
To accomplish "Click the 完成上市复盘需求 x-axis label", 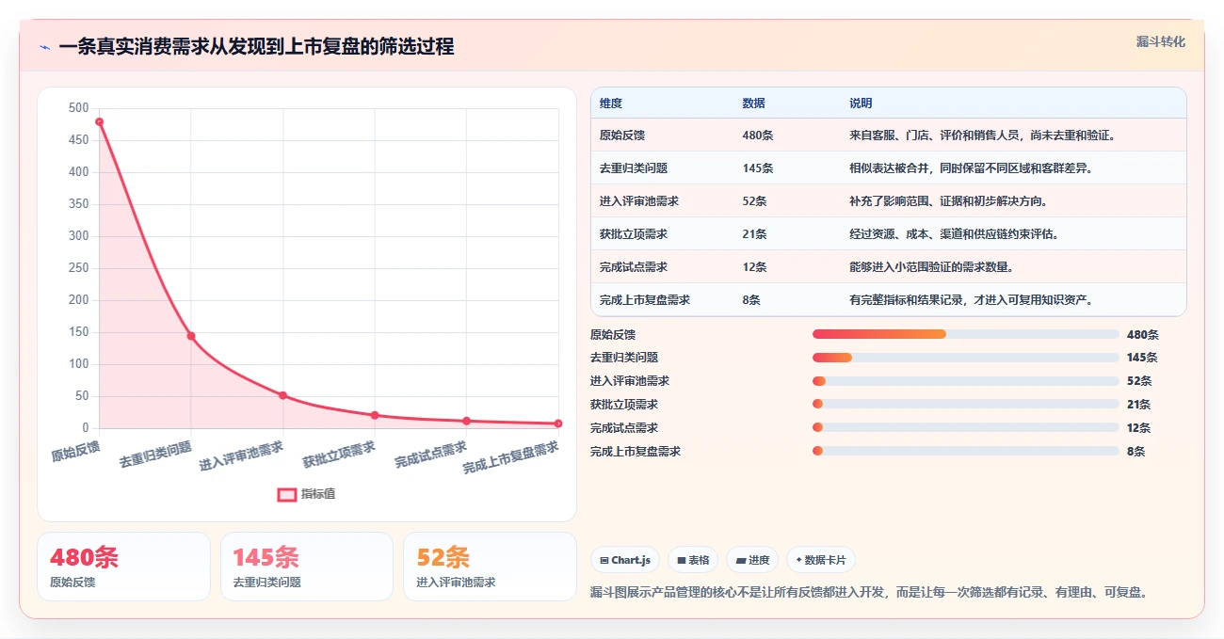I will coord(512,456).
